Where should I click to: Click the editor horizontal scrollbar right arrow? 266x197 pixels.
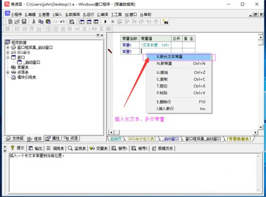(255, 133)
